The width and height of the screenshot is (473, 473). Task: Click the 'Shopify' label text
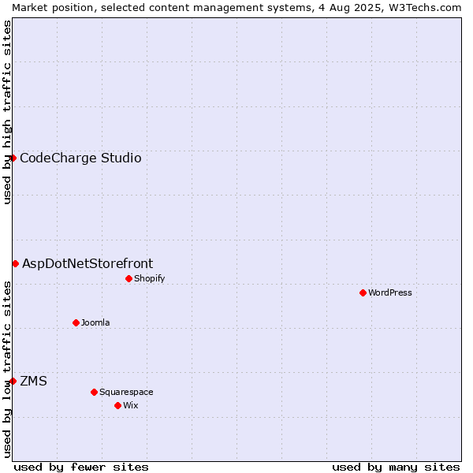tap(149, 278)
